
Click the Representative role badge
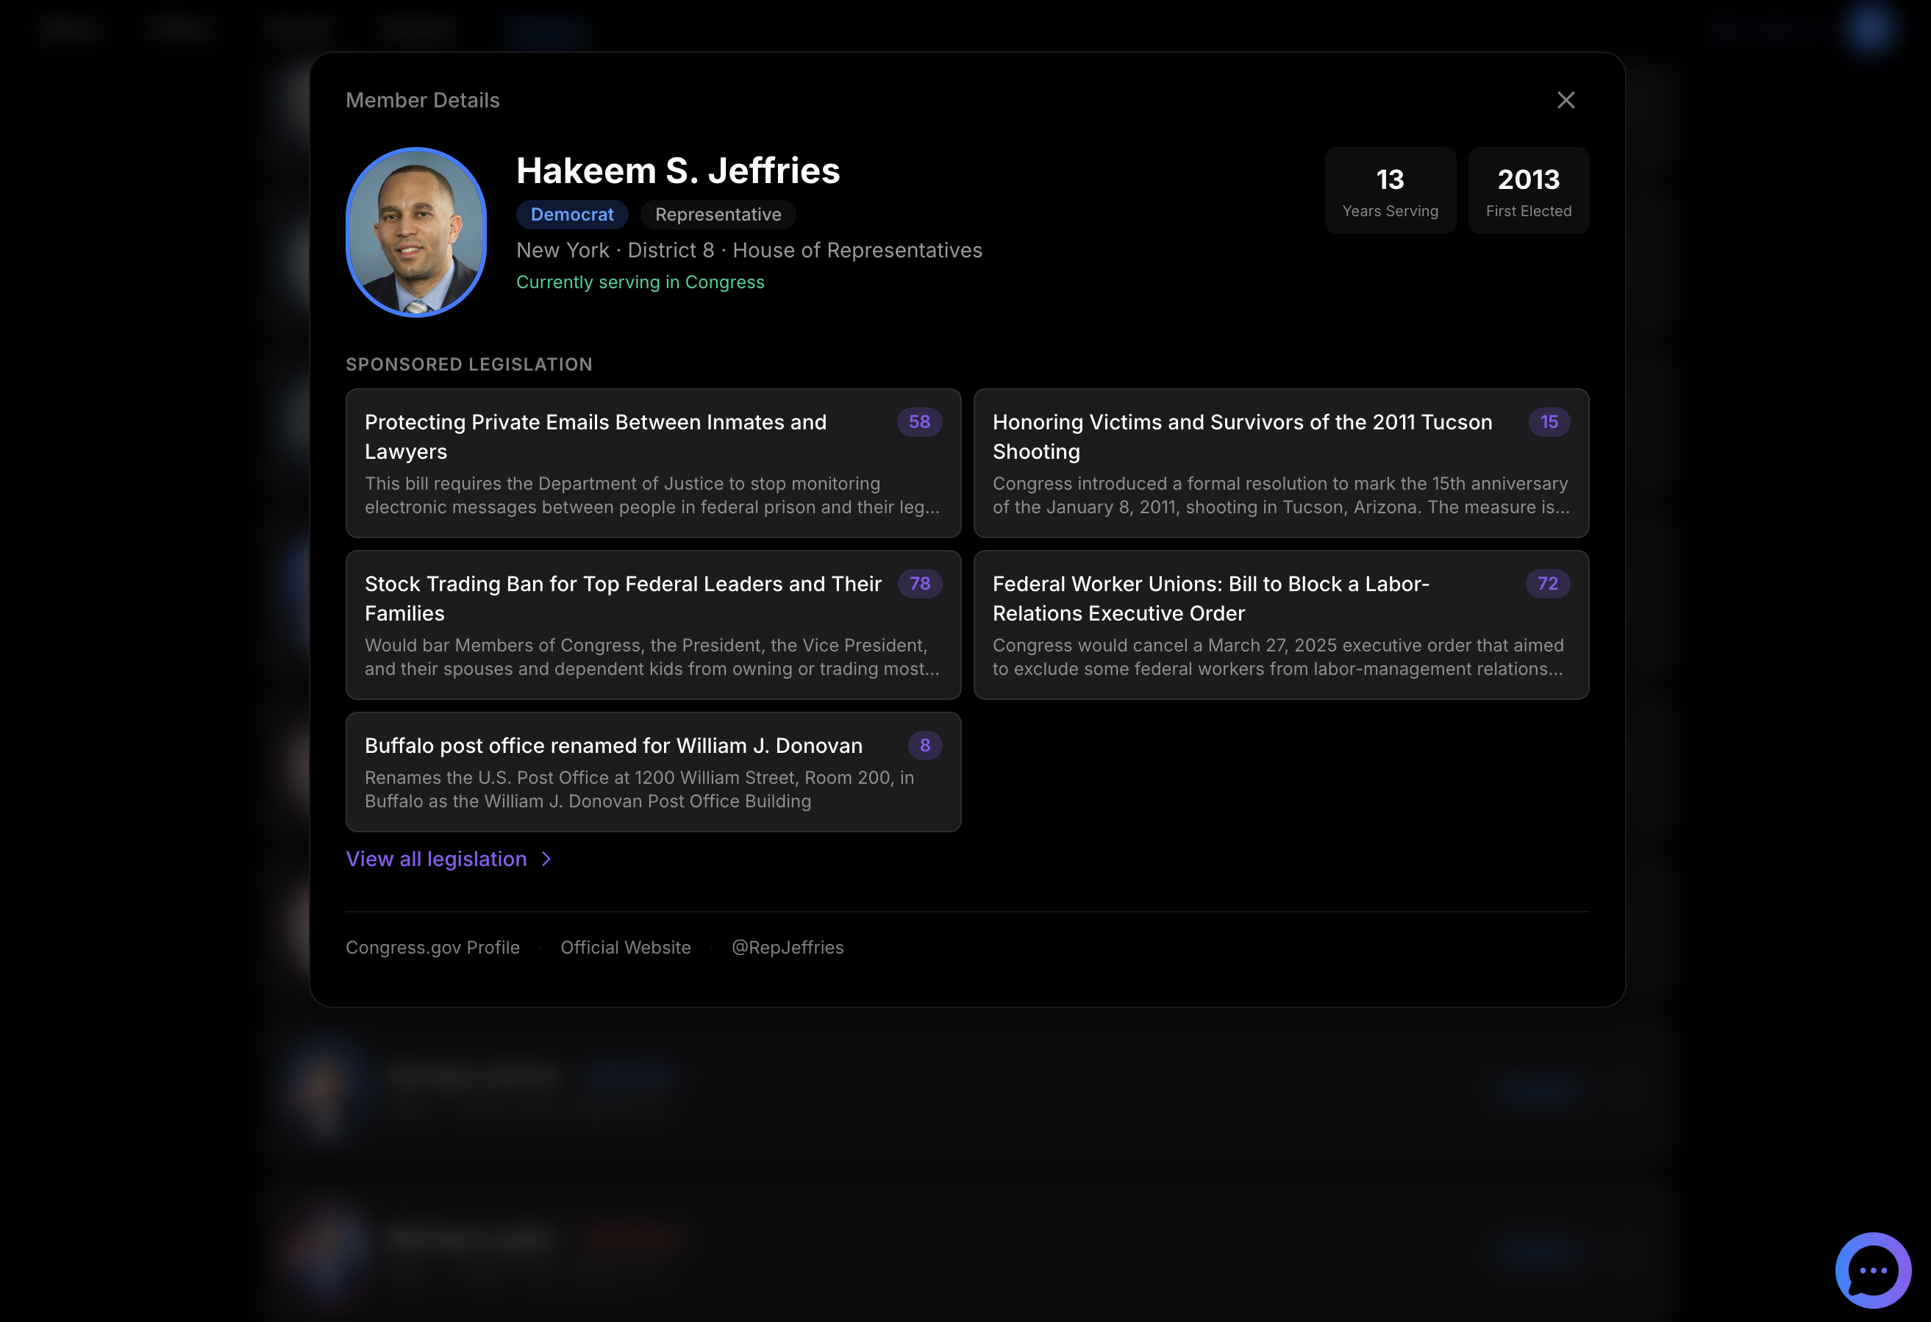tap(717, 215)
